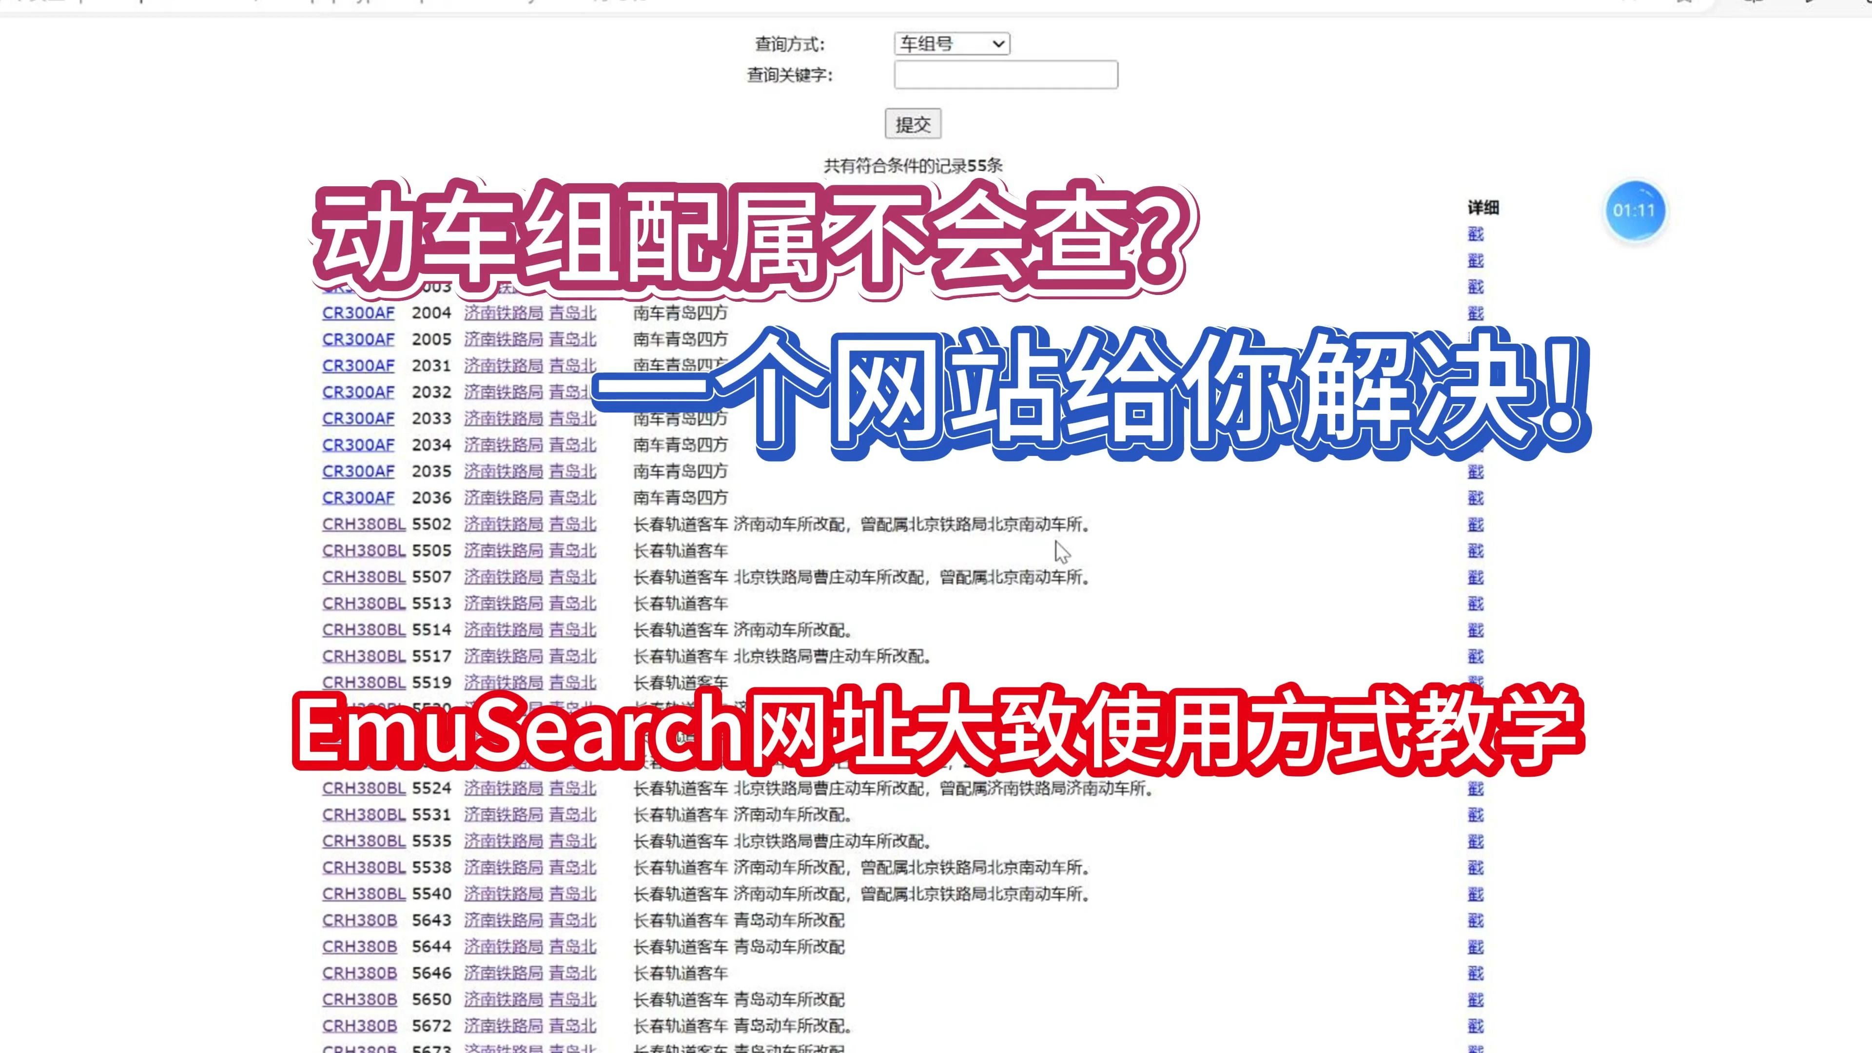
Task: Open the 查询方式 dropdown showing 车组号
Action: (951, 43)
